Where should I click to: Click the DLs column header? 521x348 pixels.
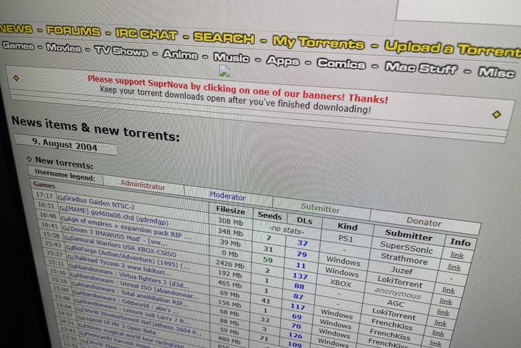pyautogui.click(x=304, y=220)
